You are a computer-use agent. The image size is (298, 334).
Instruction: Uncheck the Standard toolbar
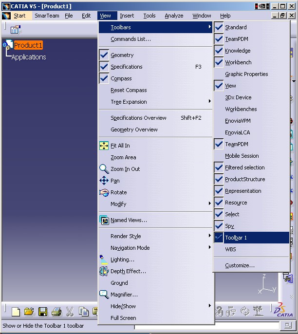(x=251, y=27)
